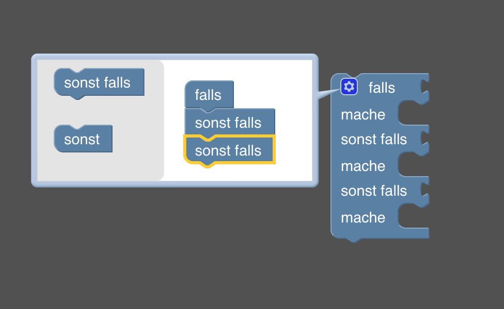504x309 pixels.
Task: Click the first "mache" label on the main block
Action: pyautogui.click(x=363, y=114)
